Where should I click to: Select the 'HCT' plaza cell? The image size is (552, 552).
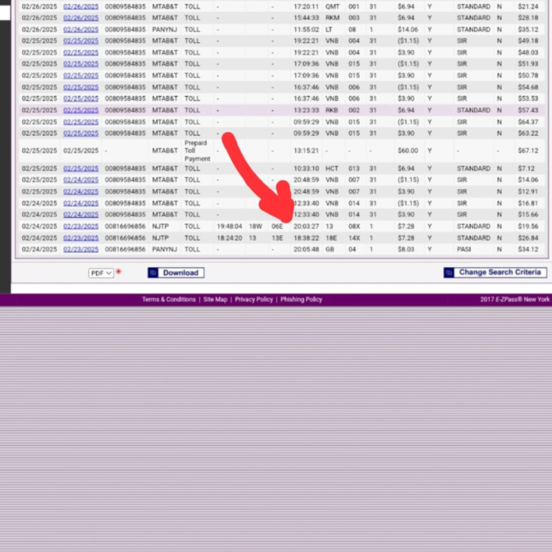[332, 168]
